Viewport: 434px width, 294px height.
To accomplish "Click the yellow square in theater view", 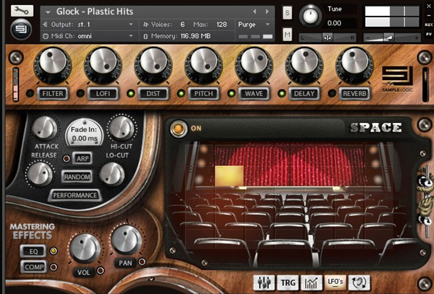I will (229, 176).
